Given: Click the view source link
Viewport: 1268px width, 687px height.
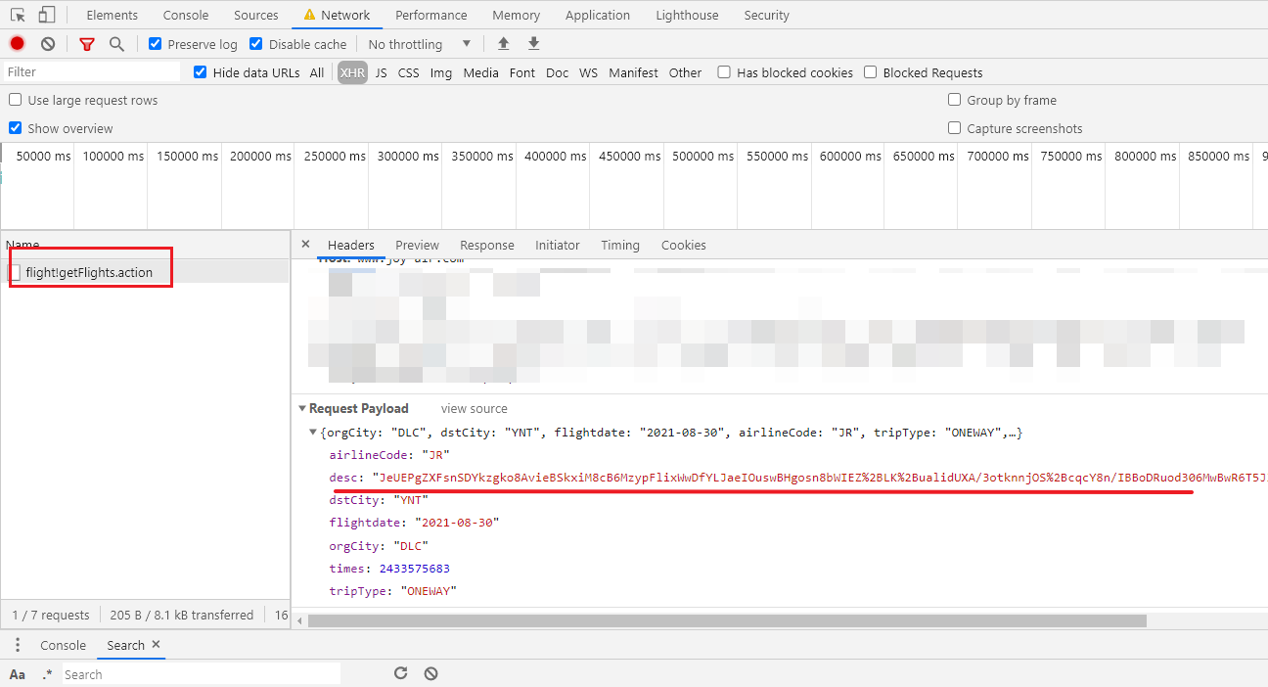Looking at the screenshot, I should tap(475, 408).
